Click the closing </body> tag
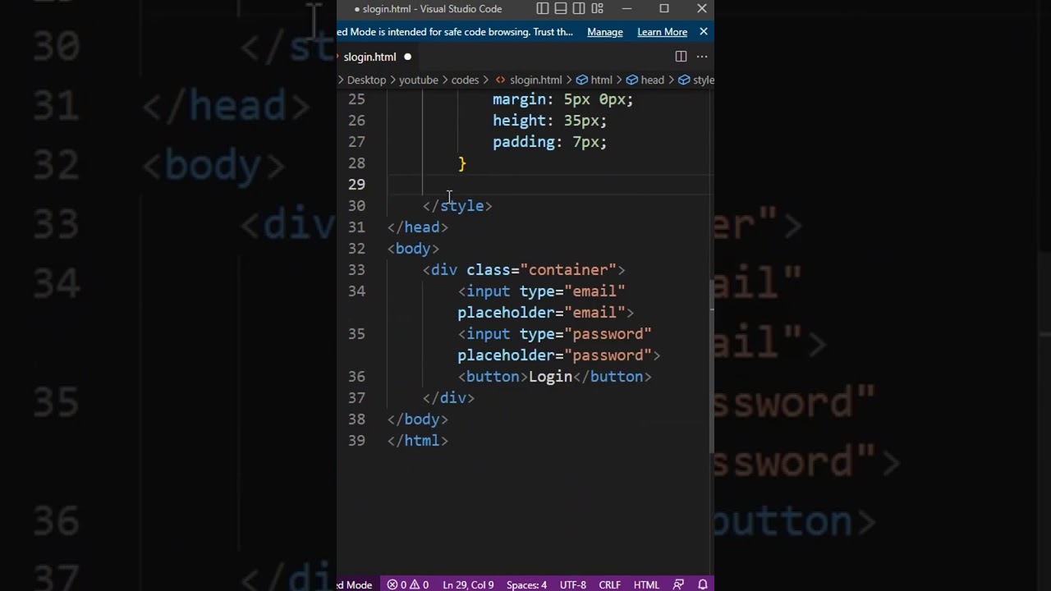The width and height of the screenshot is (1051, 591). coord(418,419)
